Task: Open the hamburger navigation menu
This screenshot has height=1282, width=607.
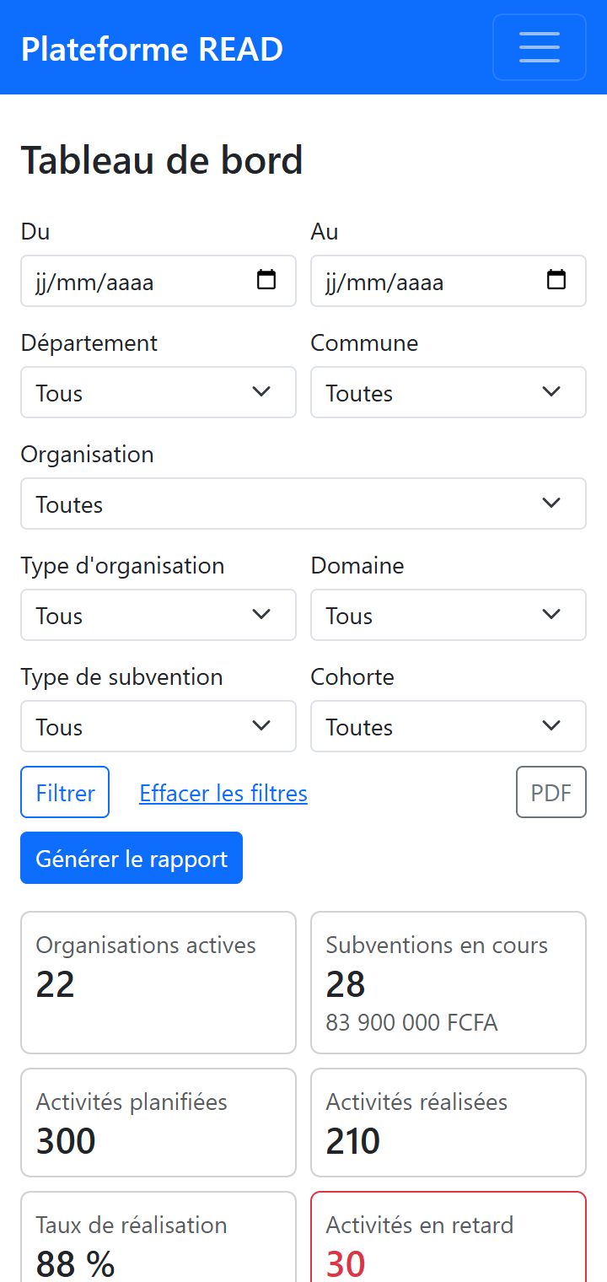Action: pyautogui.click(x=540, y=47)
